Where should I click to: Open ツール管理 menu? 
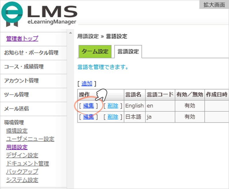pyautogui.click(x=16, y=95)
